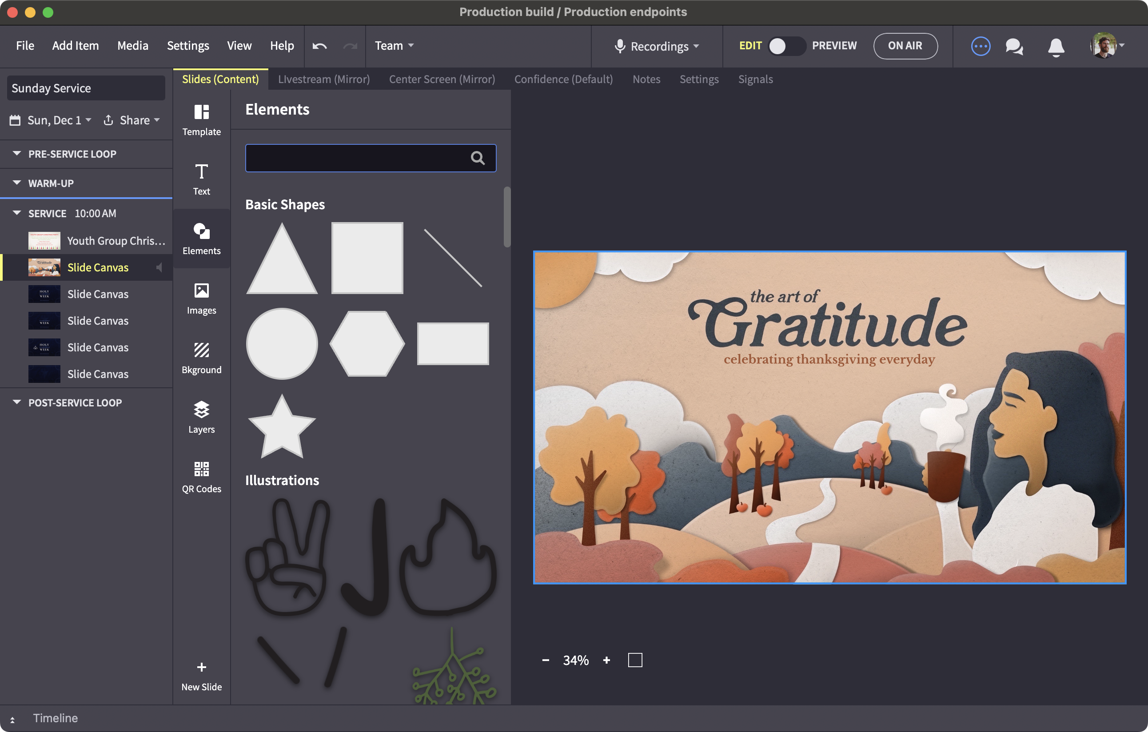
Task: Click the notifications bell icon
Action: (1056, 47)
